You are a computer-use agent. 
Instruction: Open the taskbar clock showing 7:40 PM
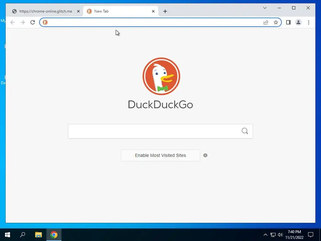294,235
